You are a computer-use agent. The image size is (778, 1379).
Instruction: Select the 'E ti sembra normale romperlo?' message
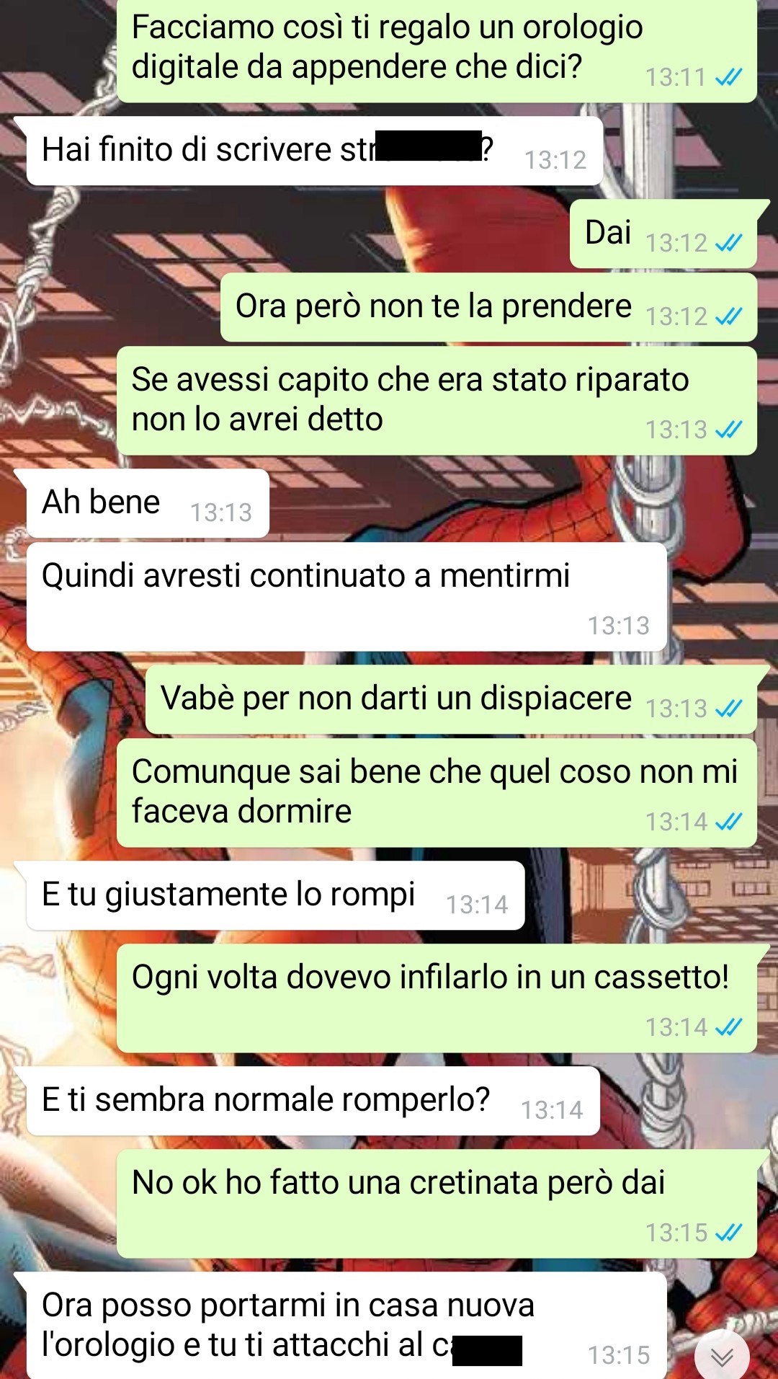313,1101
